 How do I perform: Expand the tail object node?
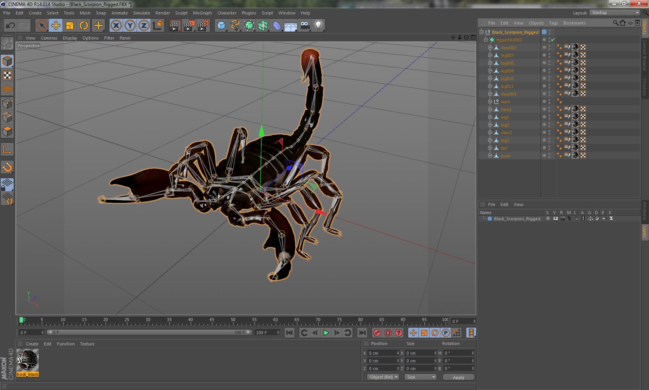(x=490, y=148)
